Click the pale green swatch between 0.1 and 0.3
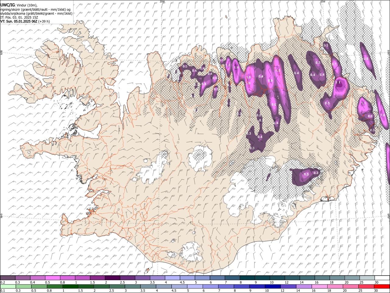 (x=8, y=286)
